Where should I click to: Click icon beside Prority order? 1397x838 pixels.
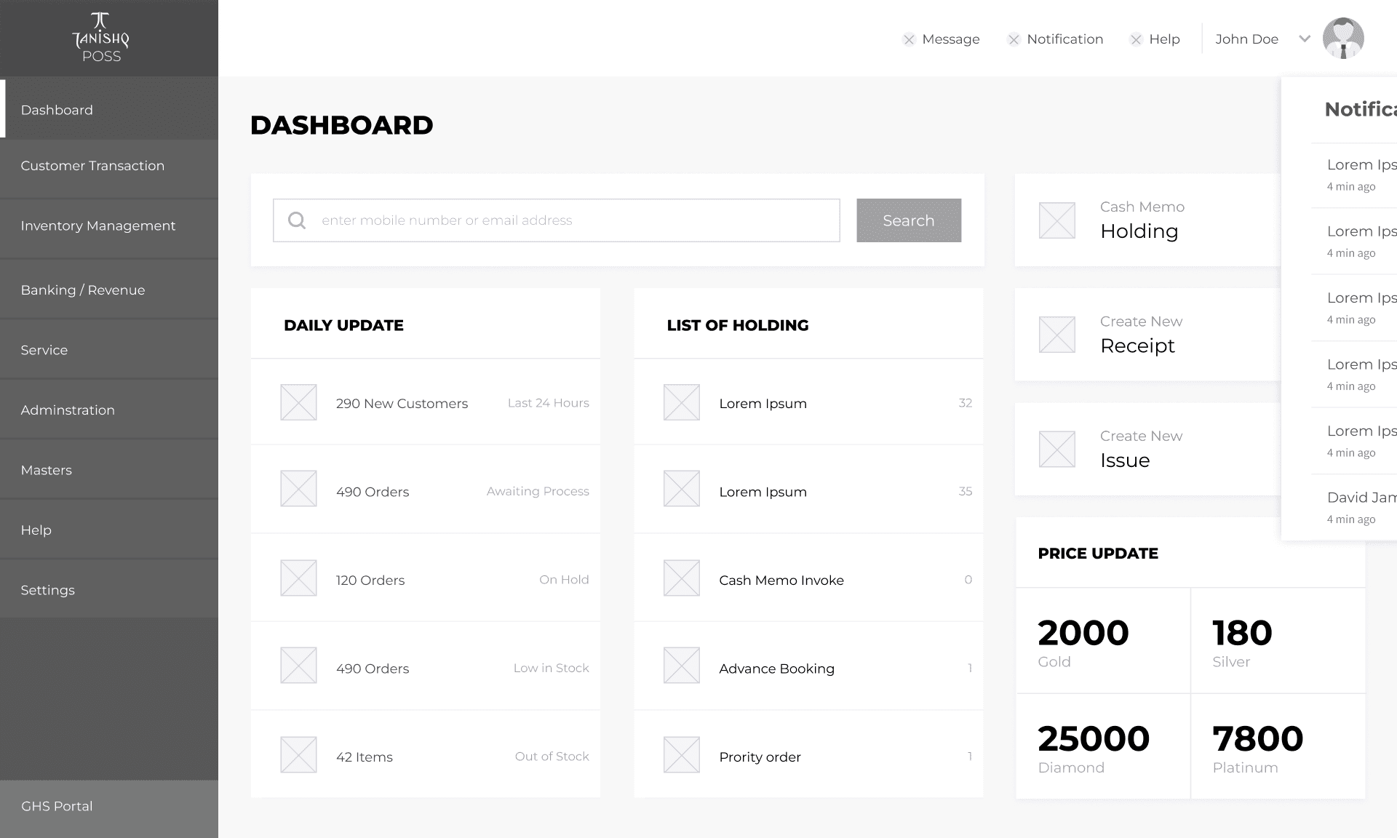tap(682, 754)
